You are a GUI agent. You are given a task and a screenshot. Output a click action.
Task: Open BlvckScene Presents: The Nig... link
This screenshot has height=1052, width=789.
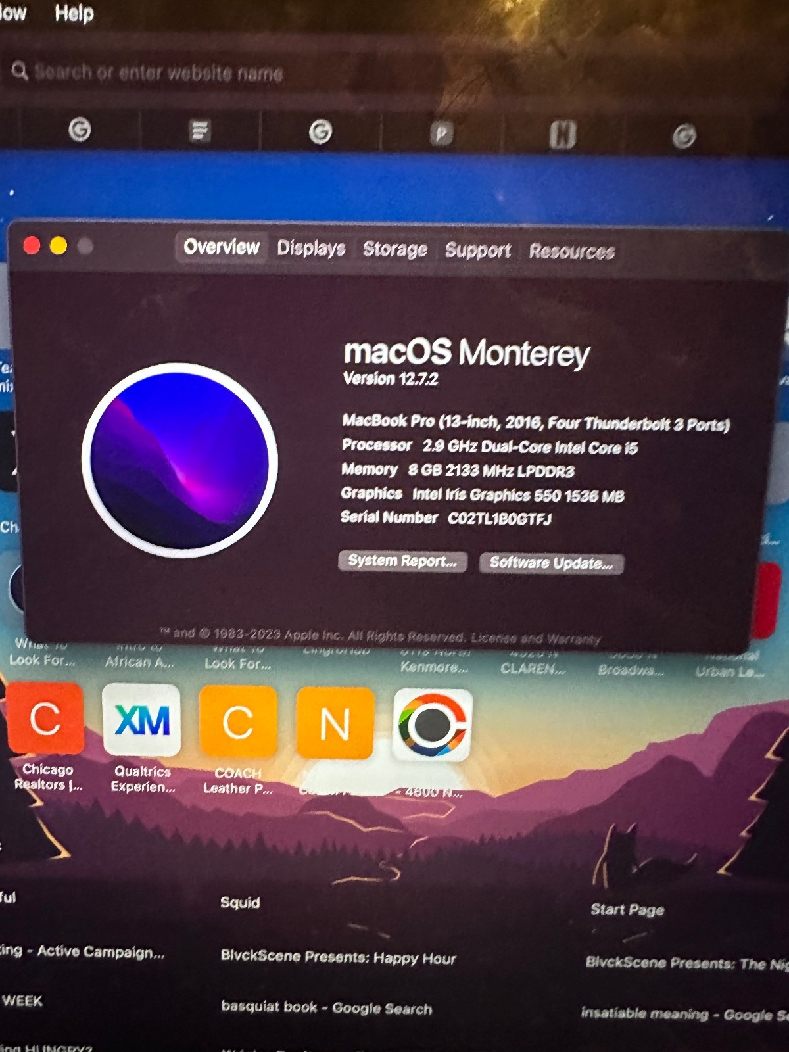(x=686, y=963)
